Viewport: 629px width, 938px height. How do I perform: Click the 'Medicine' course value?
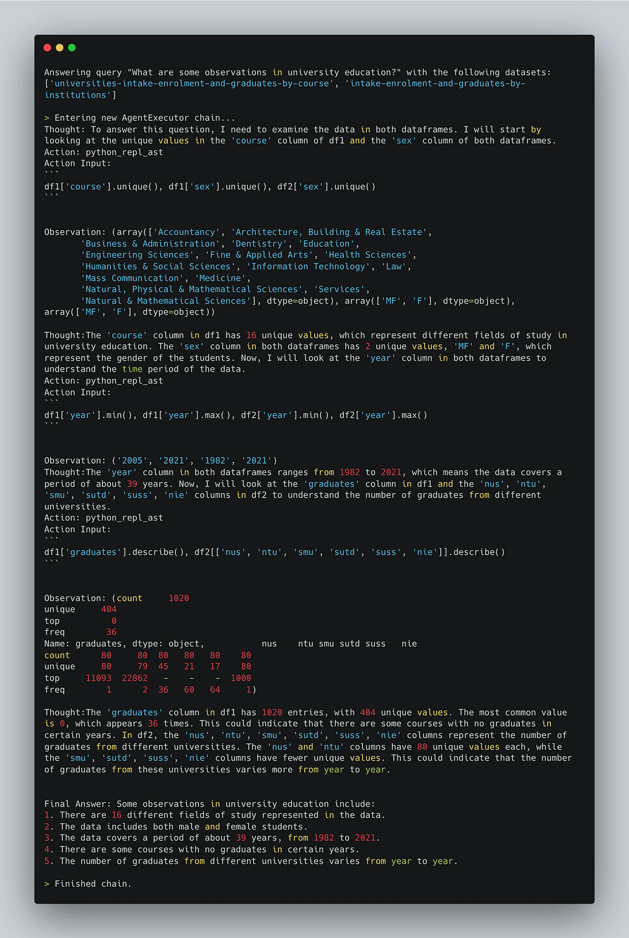220,278
